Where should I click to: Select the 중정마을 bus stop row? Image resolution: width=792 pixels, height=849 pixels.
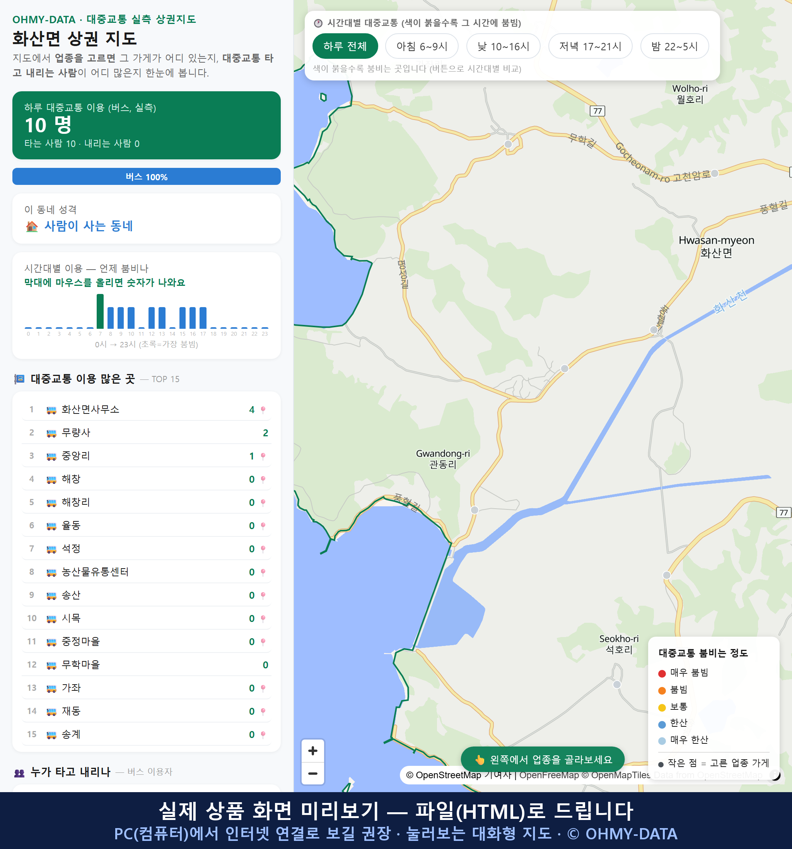point(147,641)
